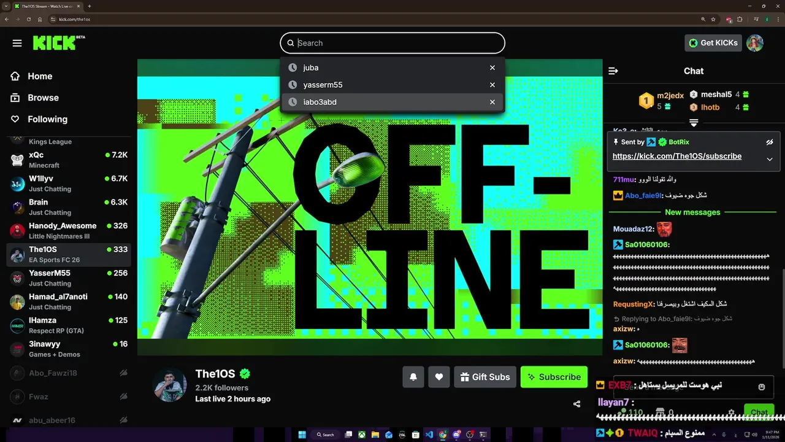Open YasserM55 channel in sidebar
This screenshot has width=785, height=442.
coord(68,278)
